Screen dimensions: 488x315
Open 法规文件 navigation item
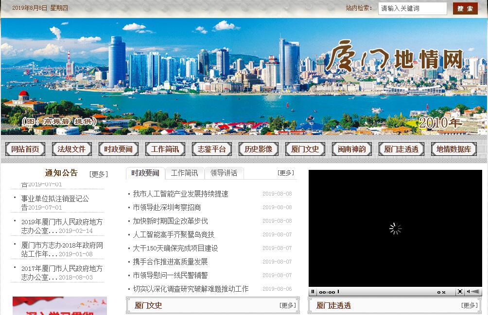pyautogui.click(x=71, y=149)
